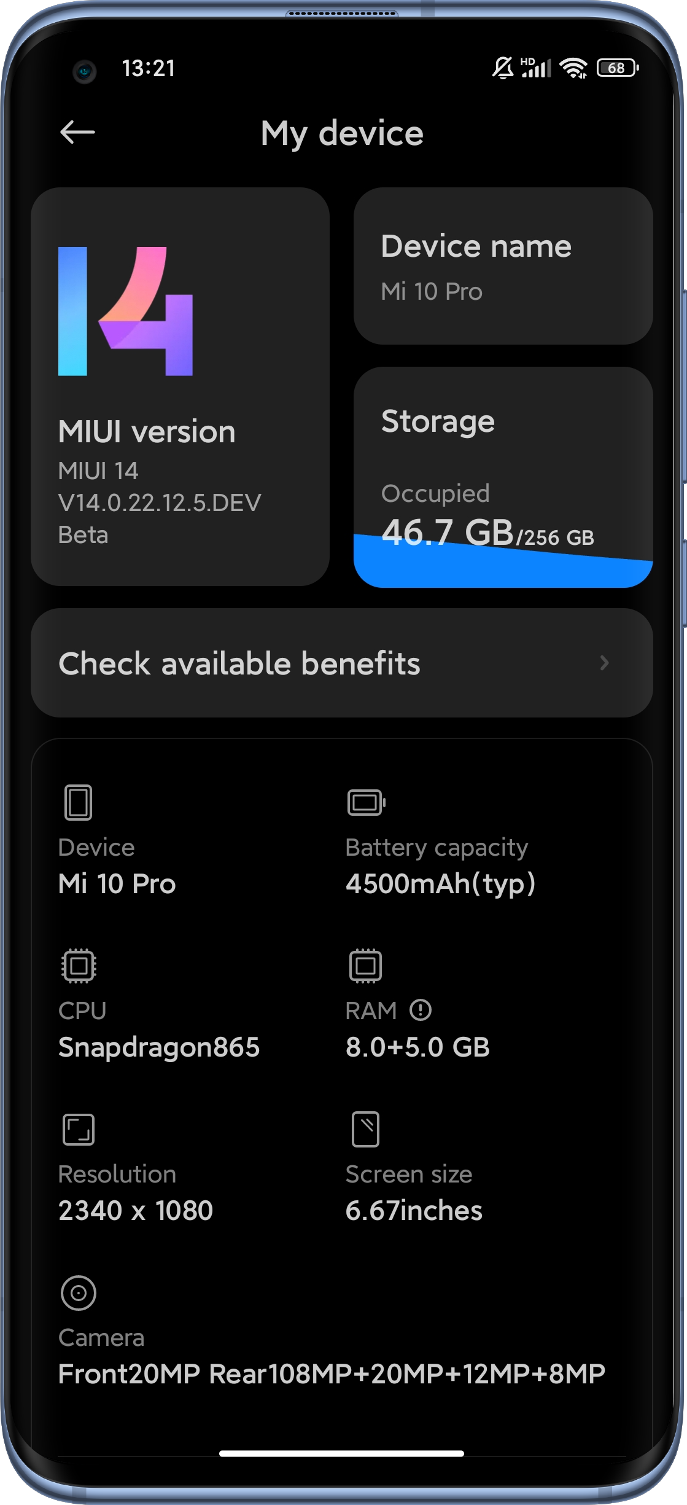Screen dimensions: 687x1505
Task: Tap the bottom home gesture bar
Action: 341,1453
